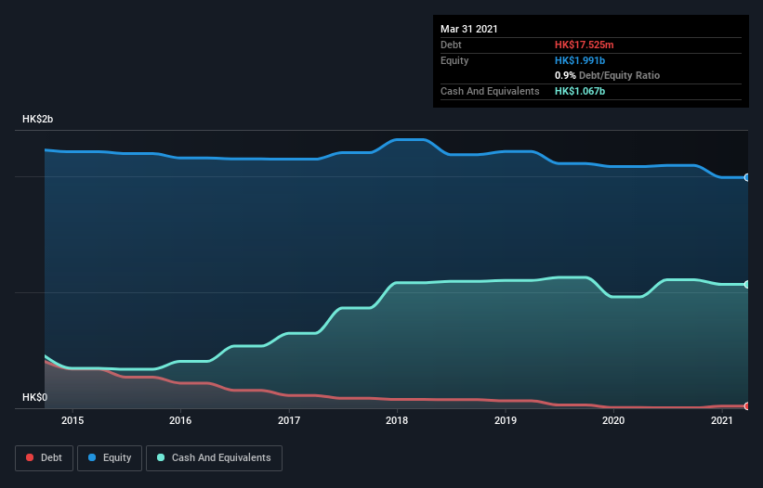
Task: Select the 2015 x-axis label
Action: (72, 420)
